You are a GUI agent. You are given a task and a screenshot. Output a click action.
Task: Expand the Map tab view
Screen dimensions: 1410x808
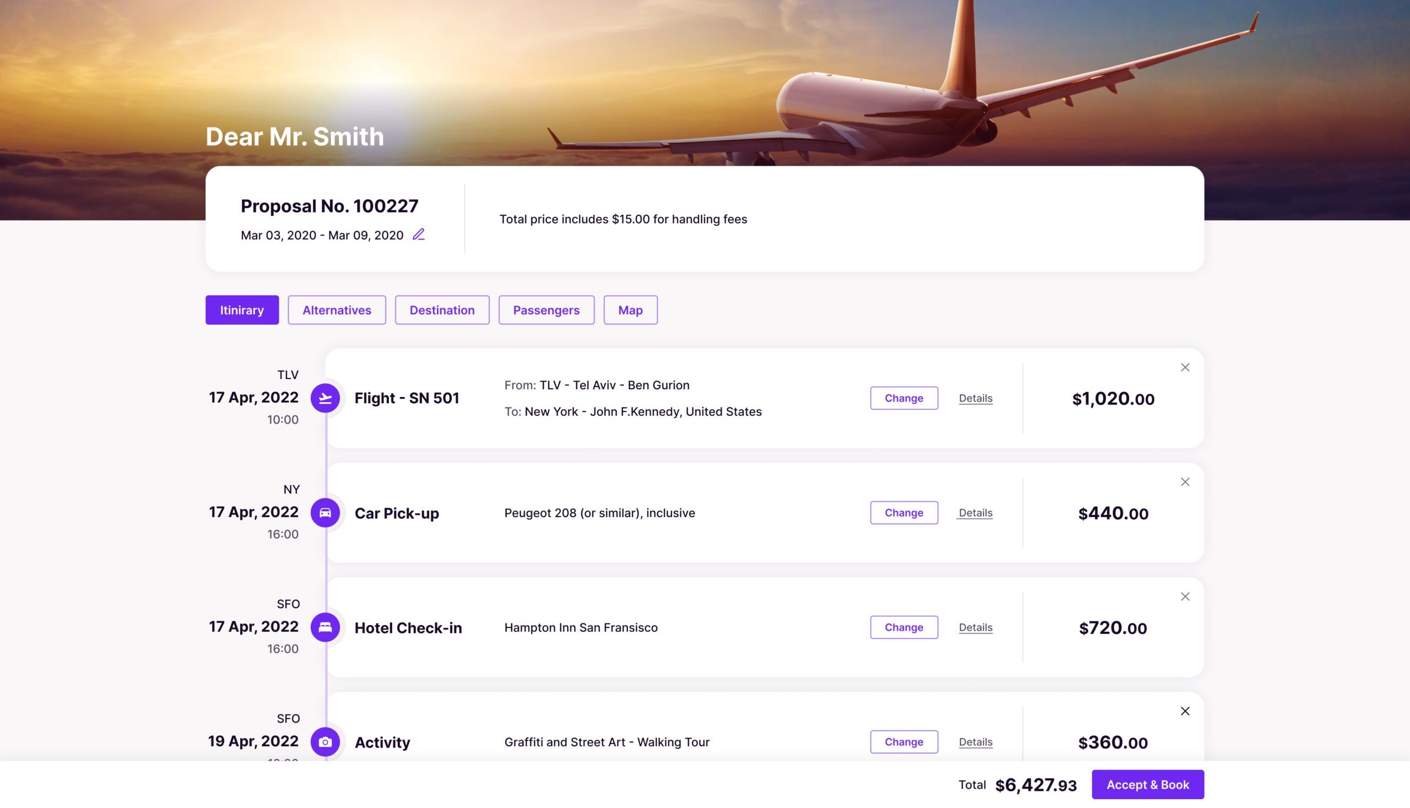631,310
